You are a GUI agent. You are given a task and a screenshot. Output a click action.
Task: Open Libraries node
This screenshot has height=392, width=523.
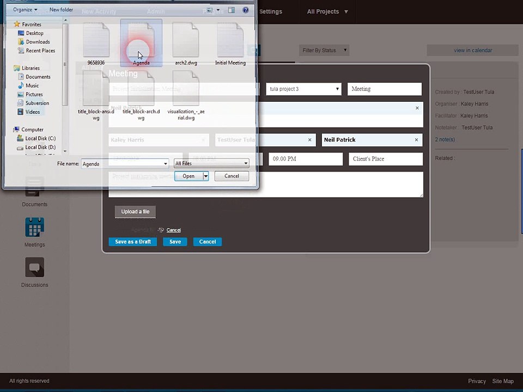31,68
